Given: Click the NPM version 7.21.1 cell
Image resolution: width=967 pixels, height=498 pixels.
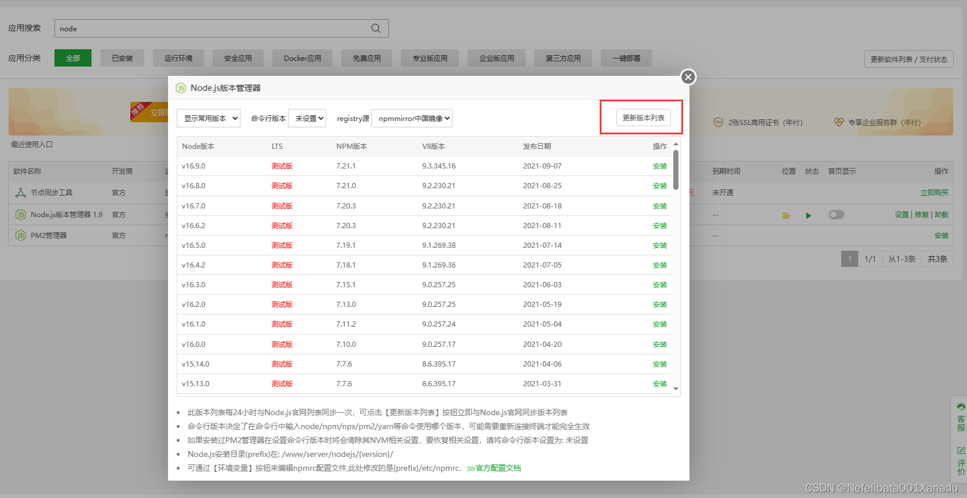Looking at the screenshot, I should [346, 166].
